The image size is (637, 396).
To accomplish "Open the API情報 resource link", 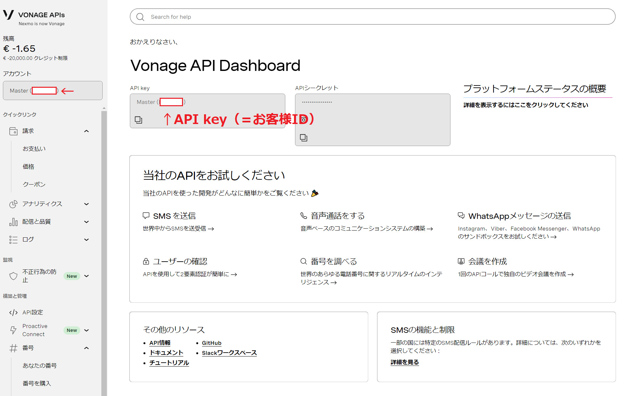I will point(160,343).
